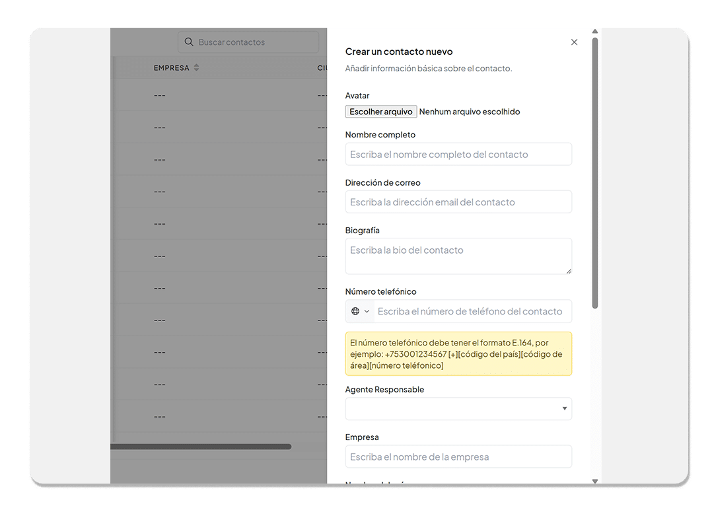
Task: Click the globe icon in the phone field
Action: coord(355,311)
